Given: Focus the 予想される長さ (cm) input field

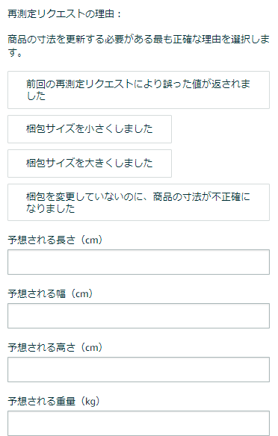Looking at the screenshot, I should [x=138, y=262].
